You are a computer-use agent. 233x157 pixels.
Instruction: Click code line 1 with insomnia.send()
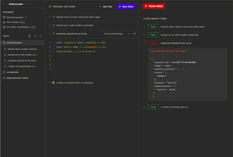click(x=81, y=42)
